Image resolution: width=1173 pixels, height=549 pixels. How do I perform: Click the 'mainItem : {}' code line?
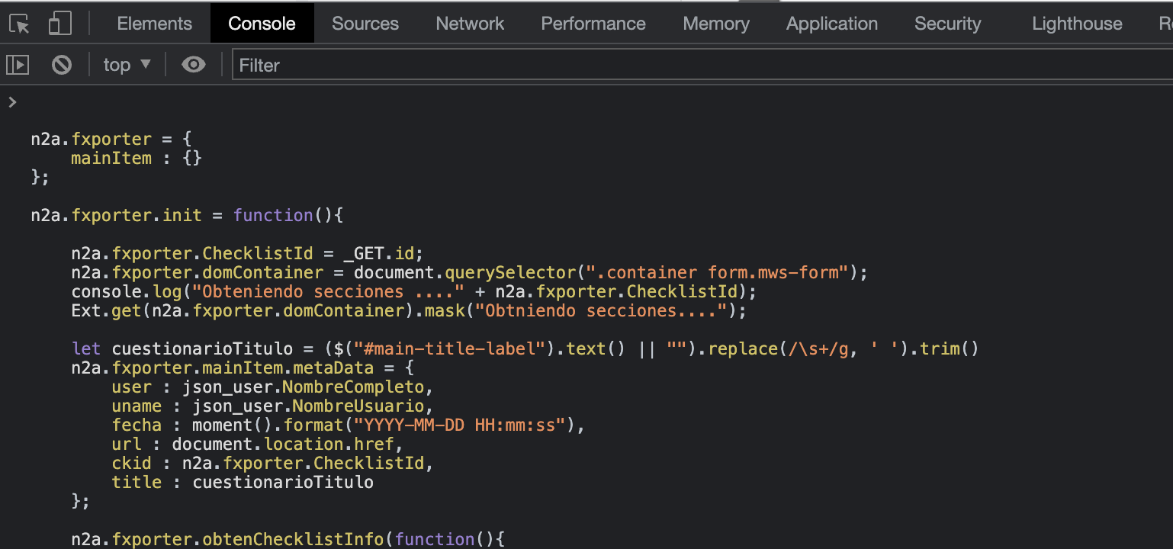pos(137,158)
